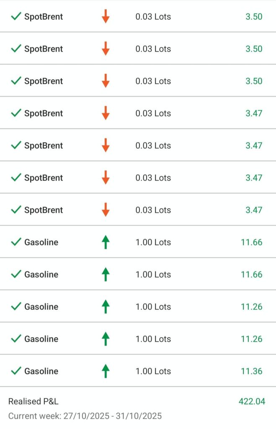Click the checkmark icon on the topmost SpotBrent trade

(16, 17)
